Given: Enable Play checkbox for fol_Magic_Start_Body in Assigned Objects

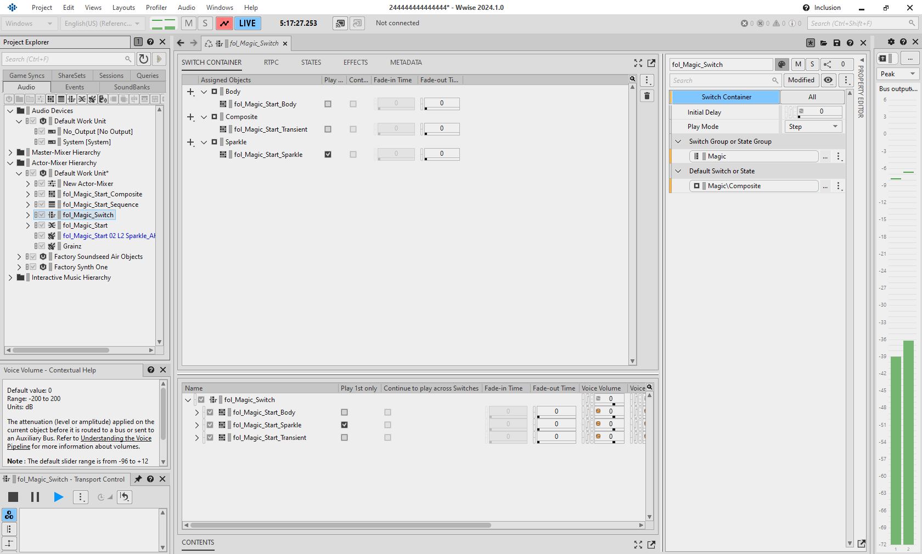Looking at the screenshot, I should [x=328, y=104].
